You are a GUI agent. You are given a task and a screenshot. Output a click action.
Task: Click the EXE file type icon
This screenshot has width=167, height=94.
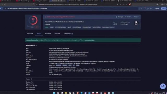pyautogui.click(x=136, y=23)
